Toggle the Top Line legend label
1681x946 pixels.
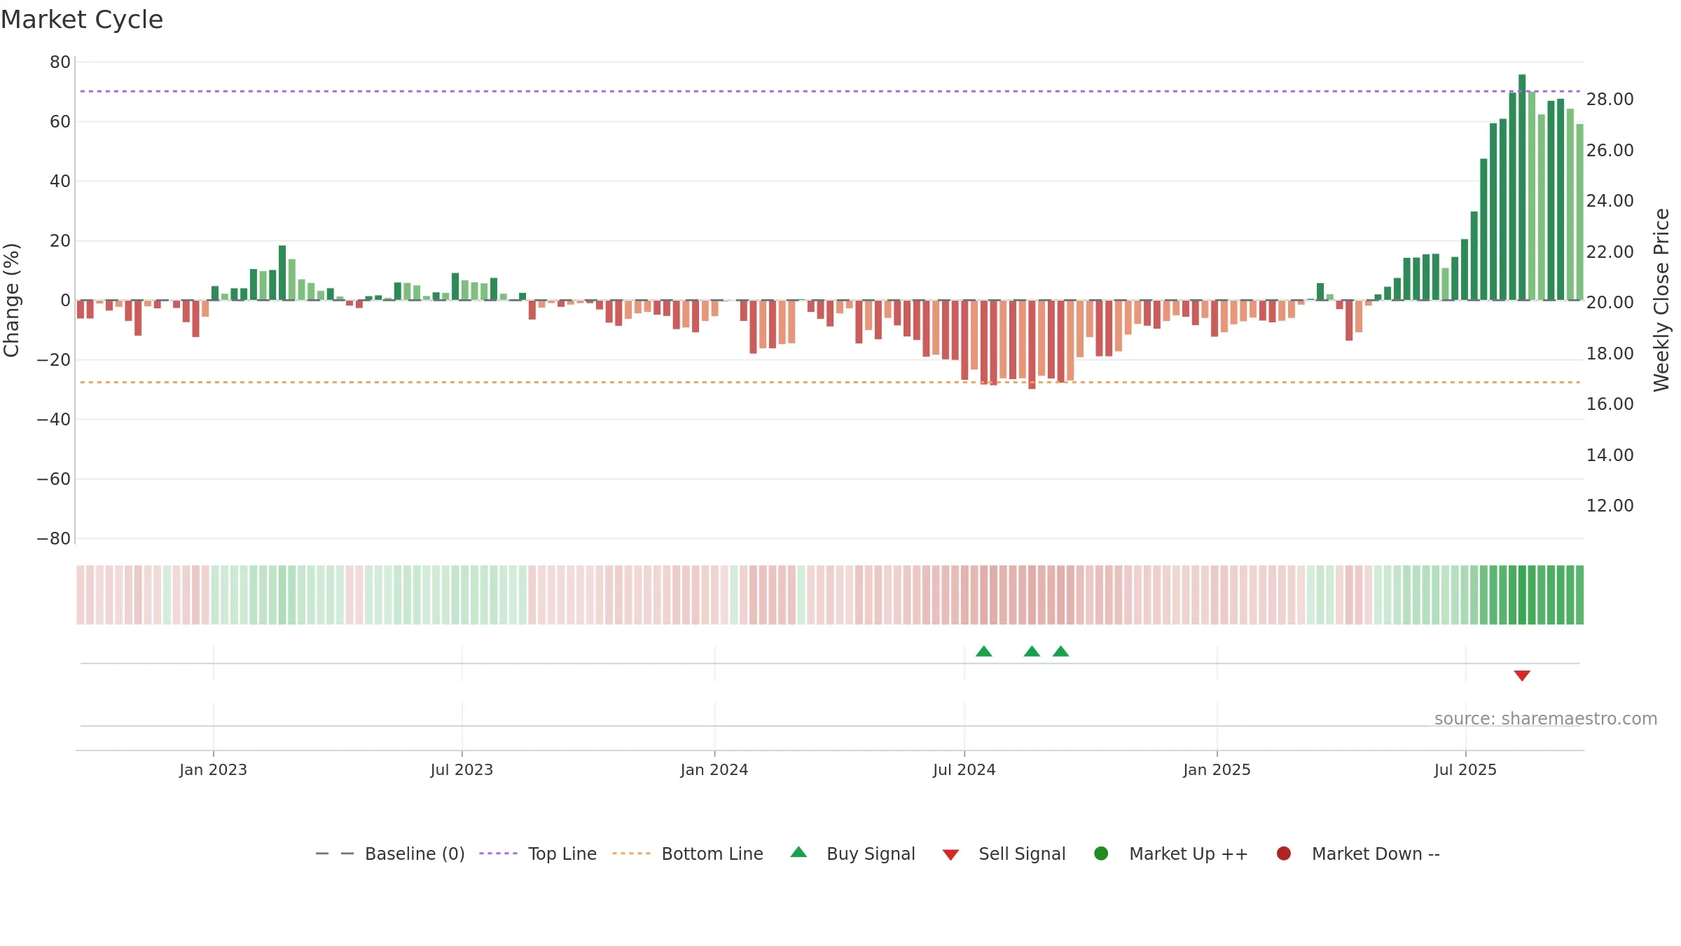[x=562, y=854]
